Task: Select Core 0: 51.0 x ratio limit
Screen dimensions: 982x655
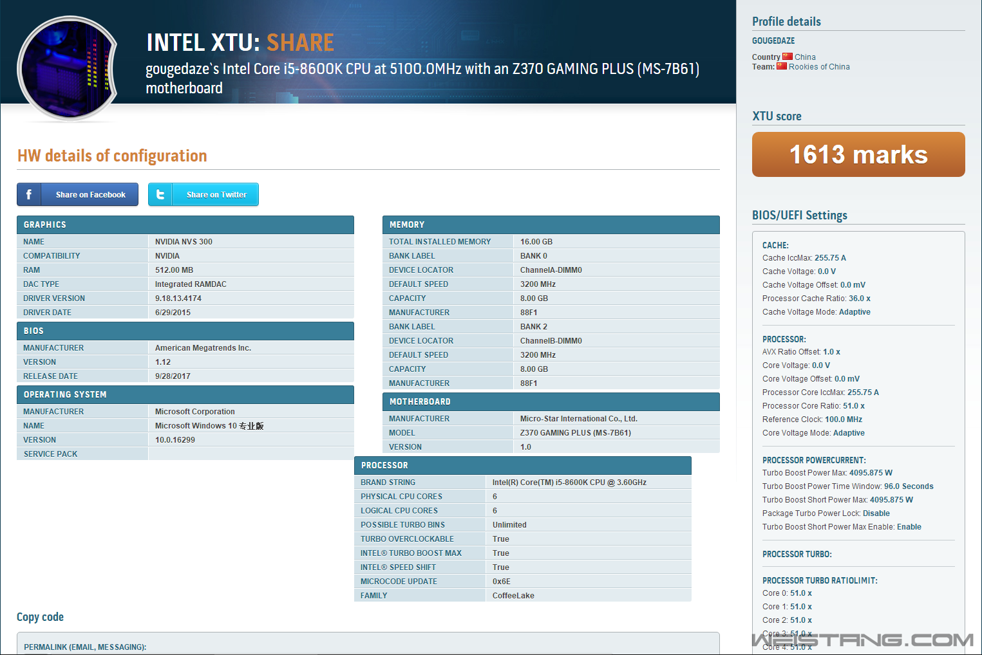Action: [x=787, y=593]
